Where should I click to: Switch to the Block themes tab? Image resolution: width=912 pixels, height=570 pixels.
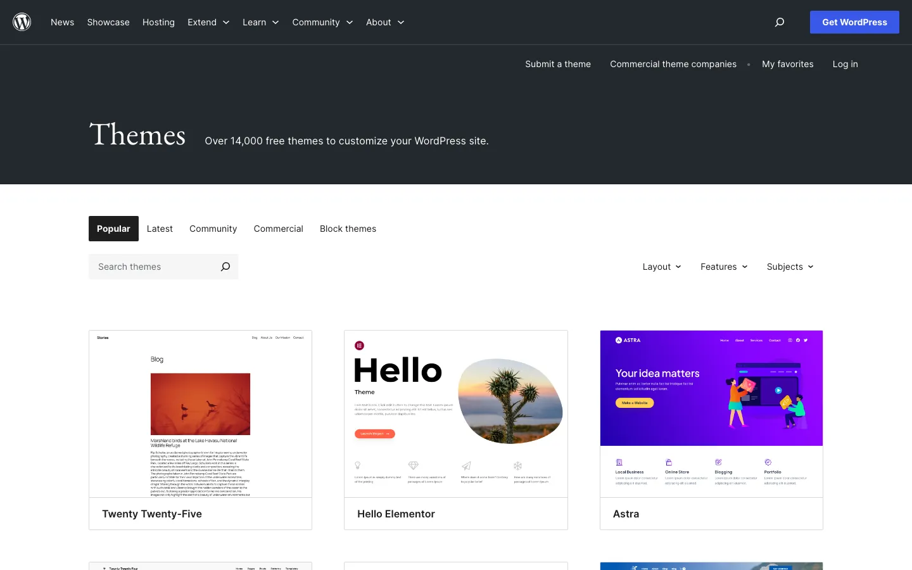(x=348, y=229)
